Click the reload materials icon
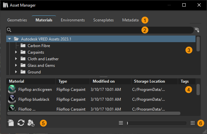 point(31,123)
